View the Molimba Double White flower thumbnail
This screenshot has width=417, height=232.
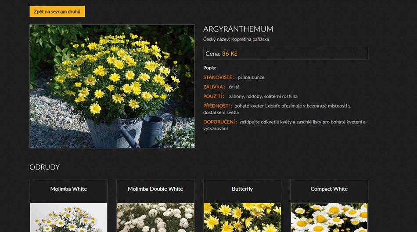tap(155, 217)
